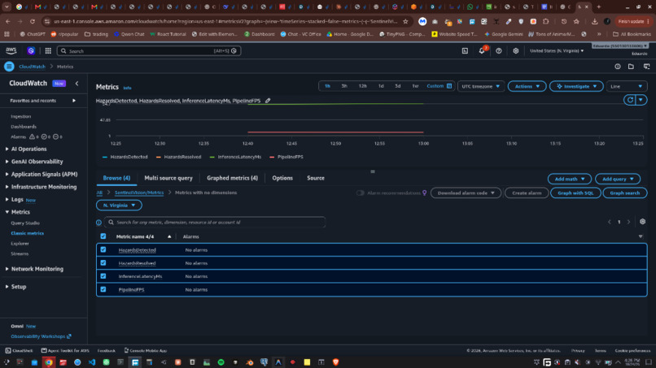656x368 pixels.
Task: Toggle the select-all metrics header checkbox
Action: pyautogui.click(x=103, y=236)
